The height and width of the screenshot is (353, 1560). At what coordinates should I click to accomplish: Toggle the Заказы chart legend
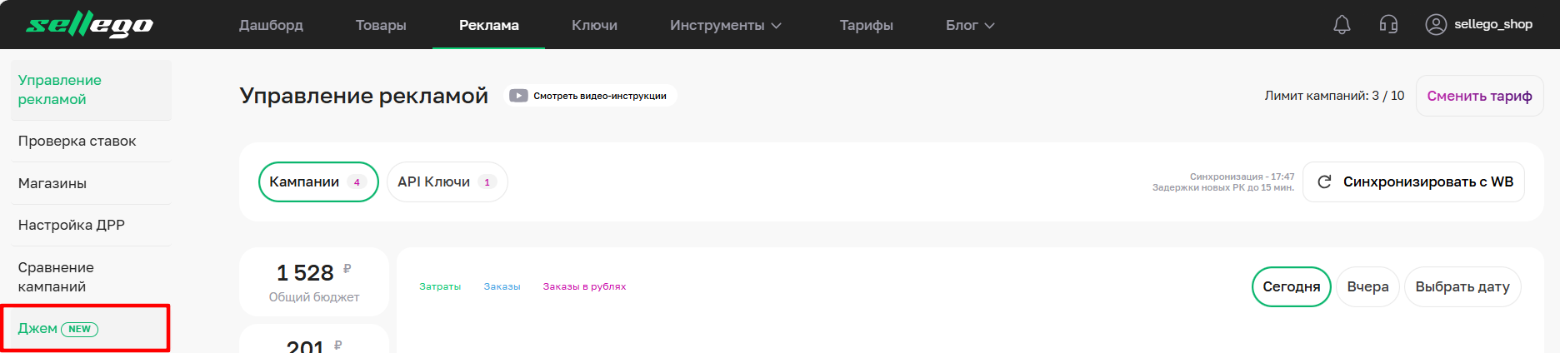[502, 286]
